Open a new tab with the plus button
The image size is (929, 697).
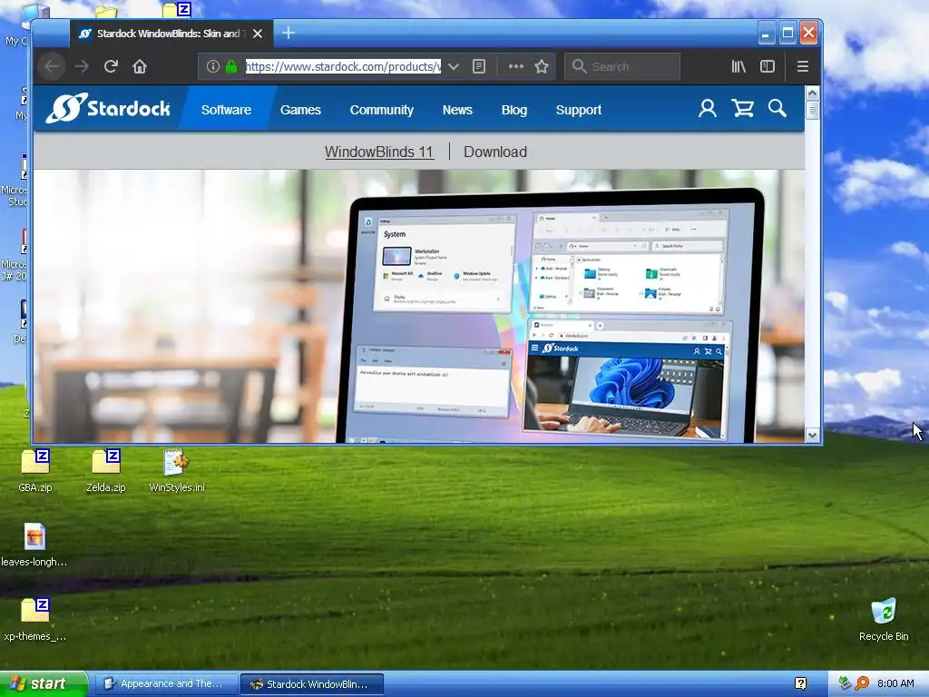(x=288, y=34)
